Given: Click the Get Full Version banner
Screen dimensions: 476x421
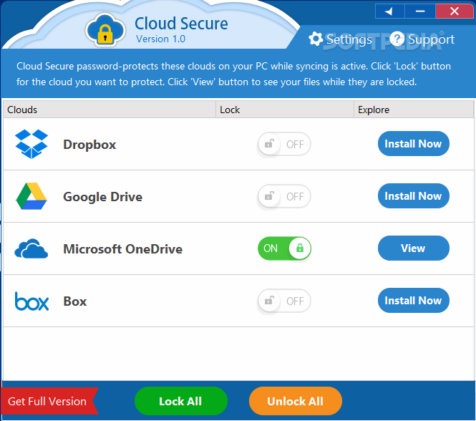Looking at the screenshot, I should tap(49, 401).
